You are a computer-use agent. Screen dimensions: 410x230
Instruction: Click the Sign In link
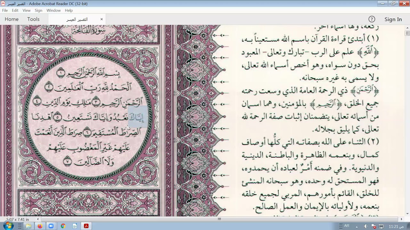pyautogui.click(x=393, y=19)
